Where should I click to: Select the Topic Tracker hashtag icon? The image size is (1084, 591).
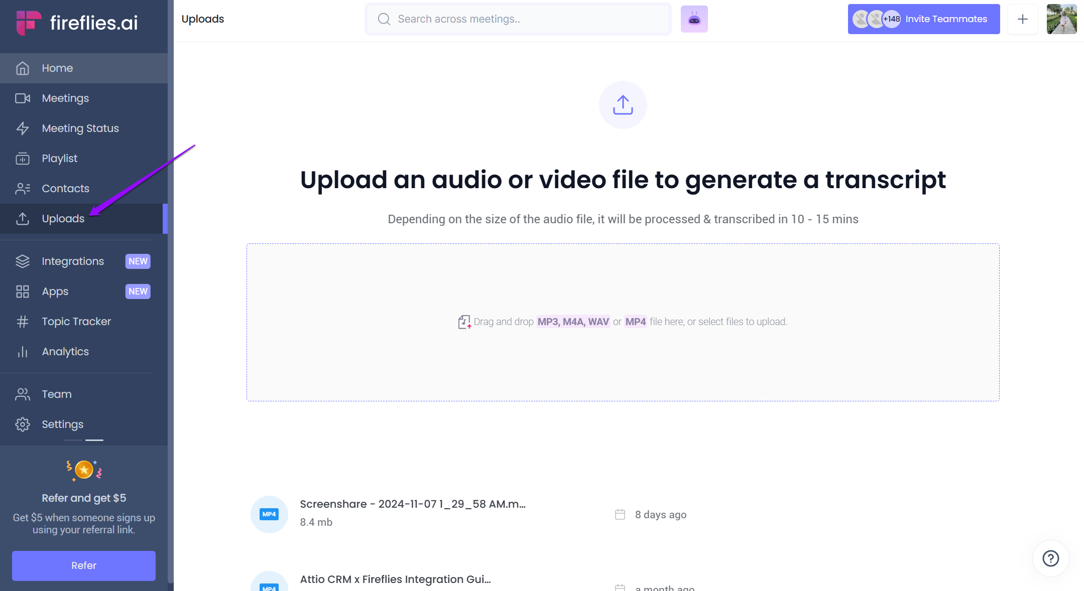click(23, 321)
